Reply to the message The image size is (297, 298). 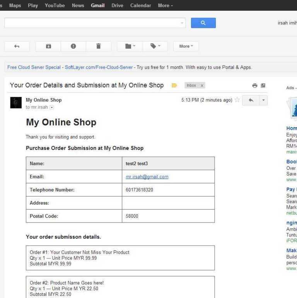251,100
